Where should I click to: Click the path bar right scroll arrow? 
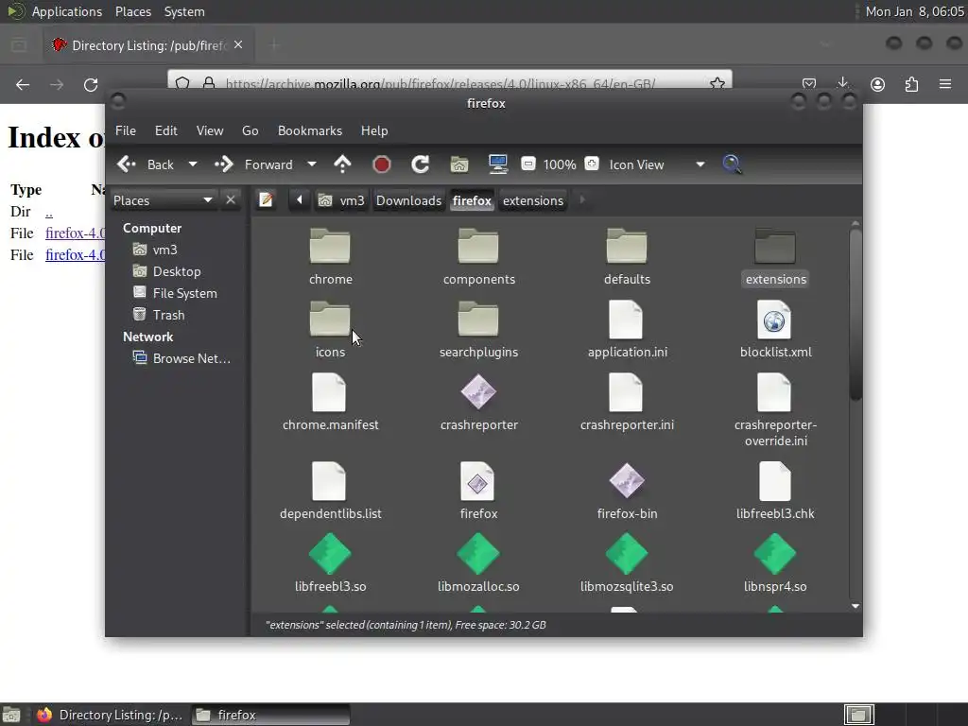pos(581,200)
